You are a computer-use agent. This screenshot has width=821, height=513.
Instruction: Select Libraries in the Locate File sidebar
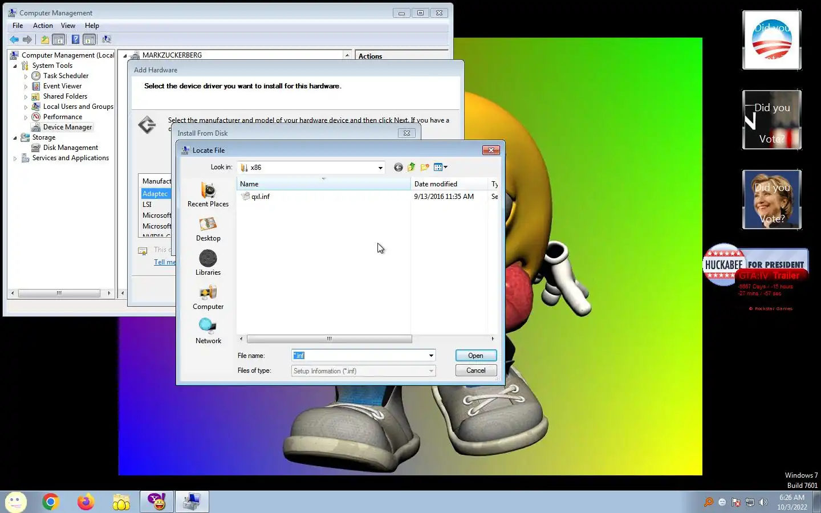tap(208, 263)
